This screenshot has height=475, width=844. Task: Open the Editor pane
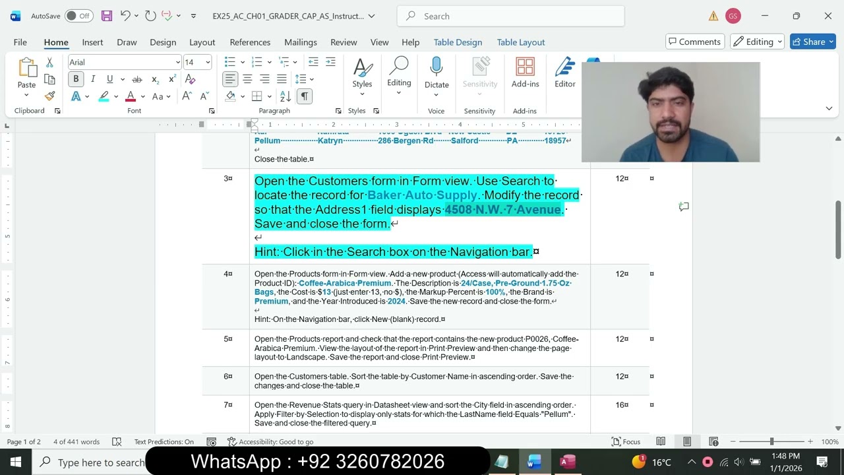tap(565, 73)
